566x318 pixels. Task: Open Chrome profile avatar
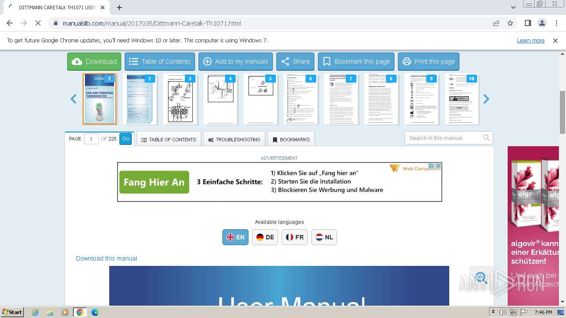pyautogui.click(x=542, y=23)
